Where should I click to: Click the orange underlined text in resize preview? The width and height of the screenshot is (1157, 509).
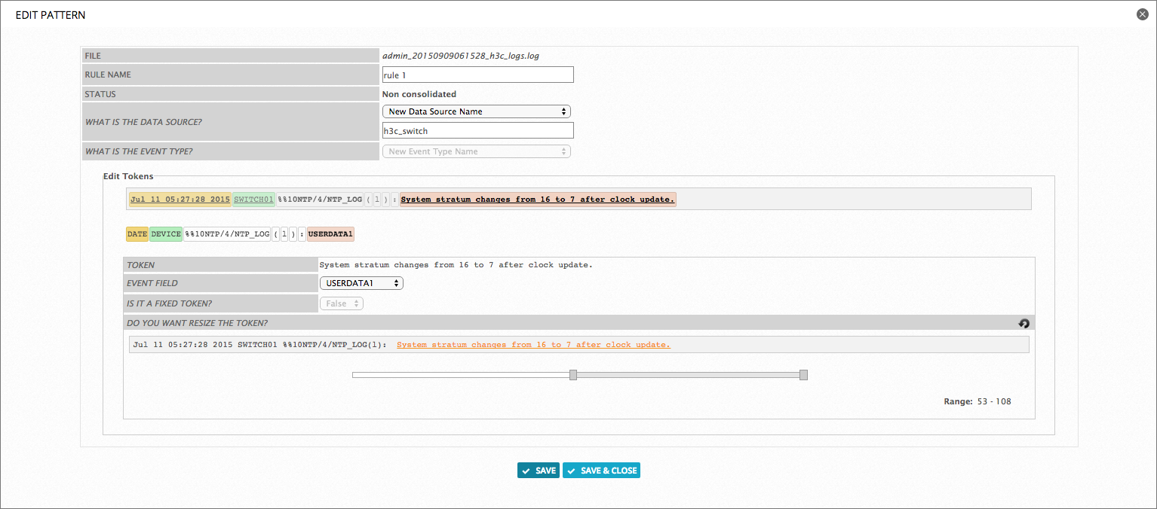click(533, 345)
